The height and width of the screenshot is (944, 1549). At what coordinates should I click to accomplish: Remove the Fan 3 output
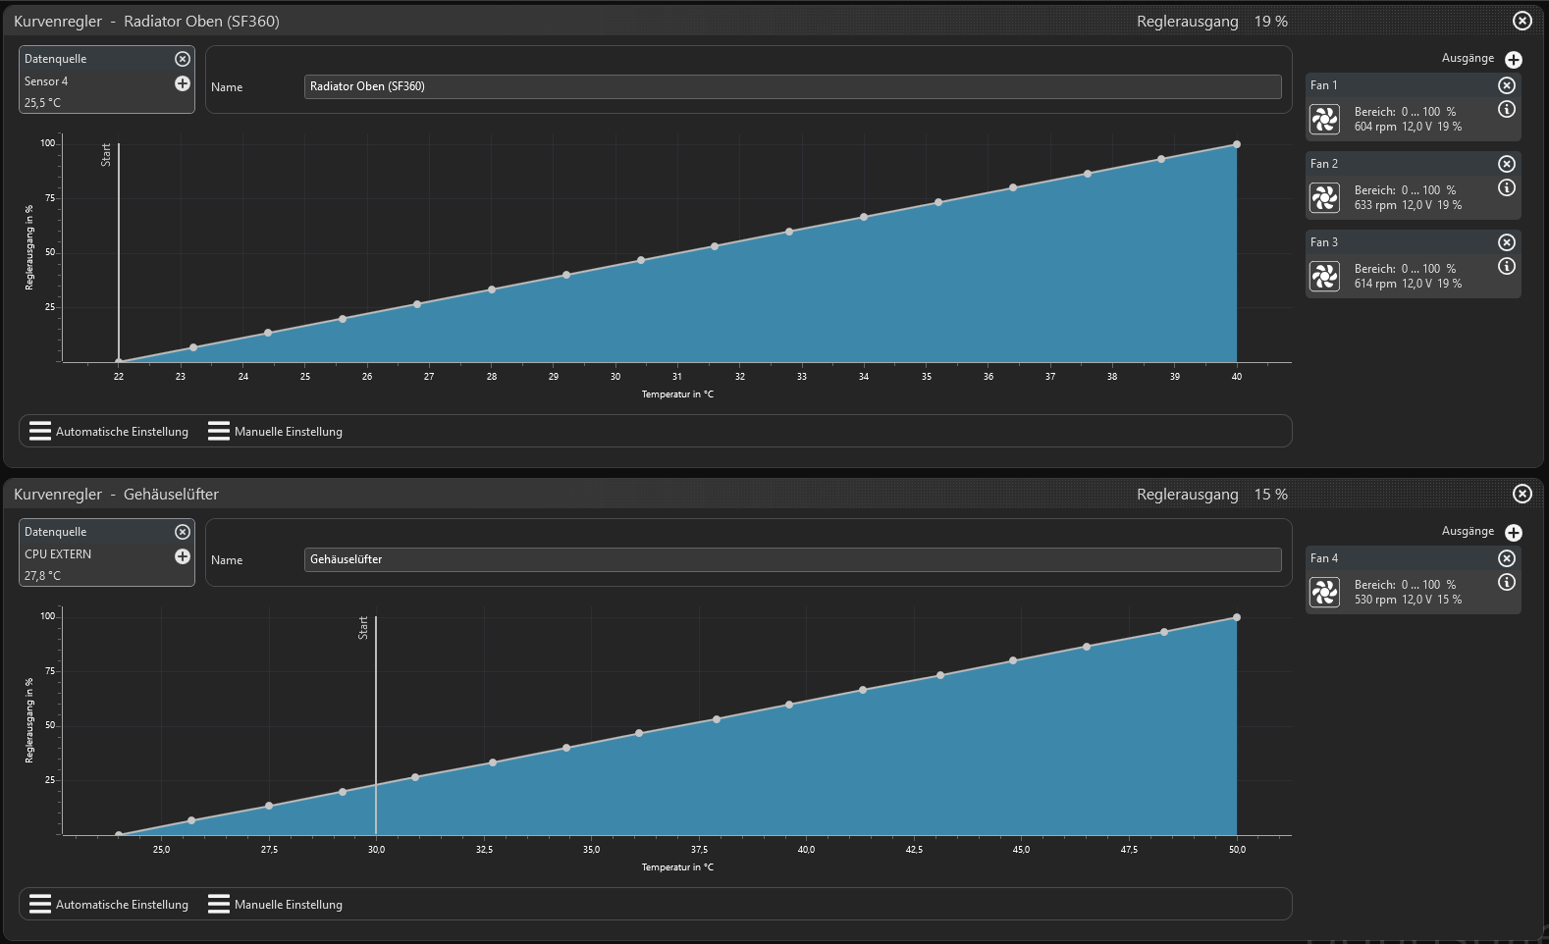click(x=1507, y=242)
